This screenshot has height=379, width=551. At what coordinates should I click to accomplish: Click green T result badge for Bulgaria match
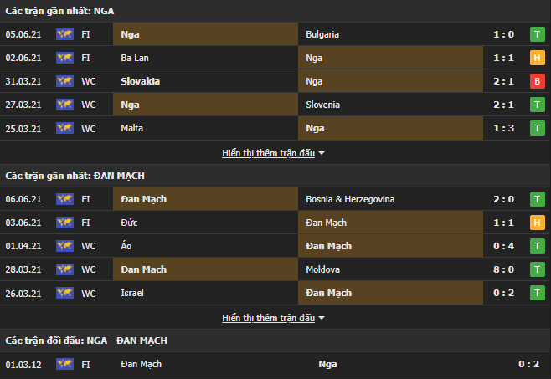tap(536, 34)
